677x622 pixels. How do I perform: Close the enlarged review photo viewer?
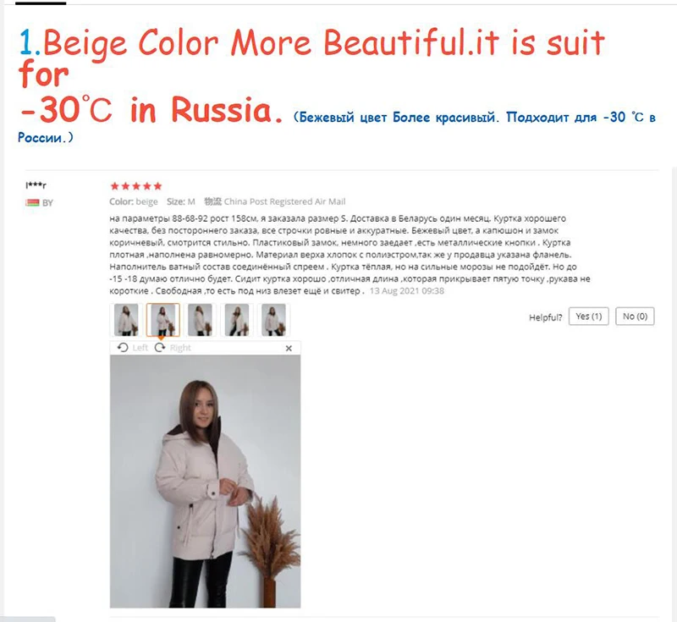289,348
